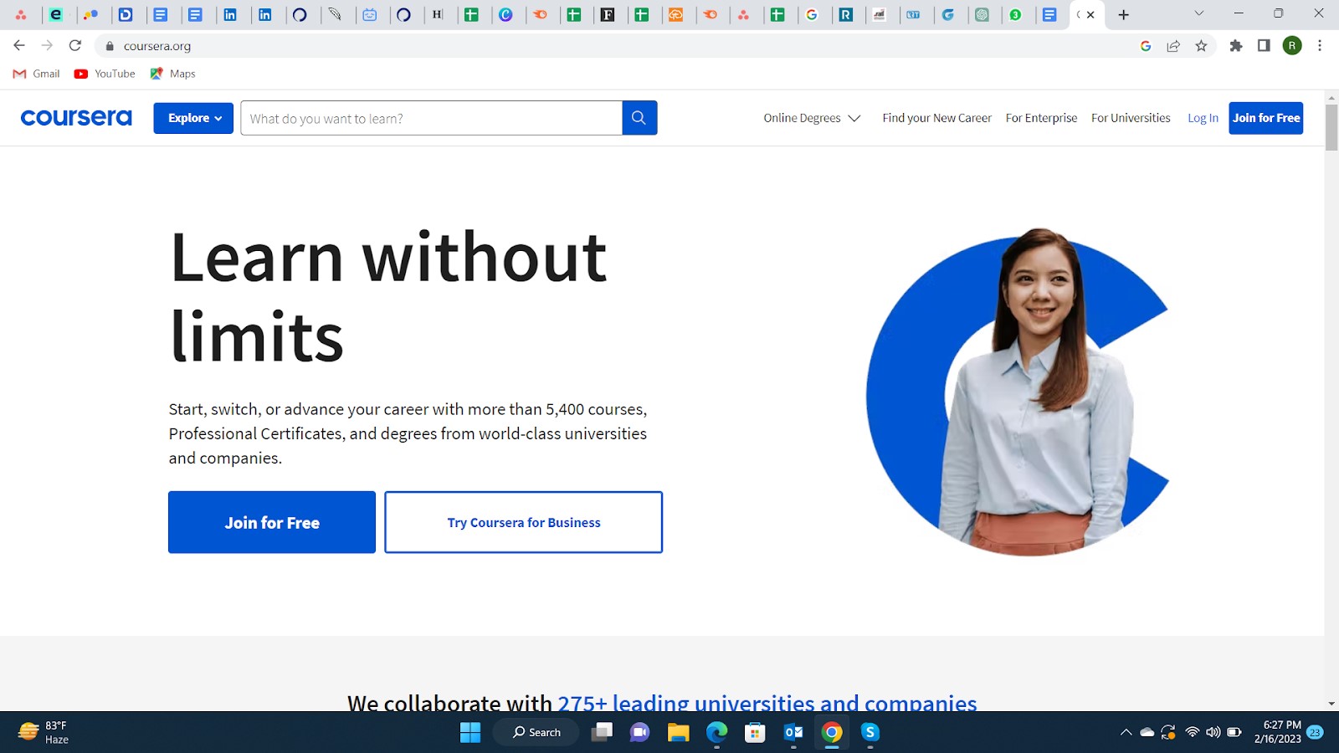
Task: Open the For Universities menu item
Action: (x=1131, y=118)
